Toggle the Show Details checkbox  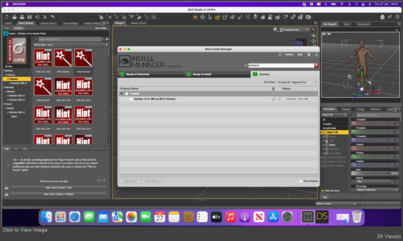(300, 181)
